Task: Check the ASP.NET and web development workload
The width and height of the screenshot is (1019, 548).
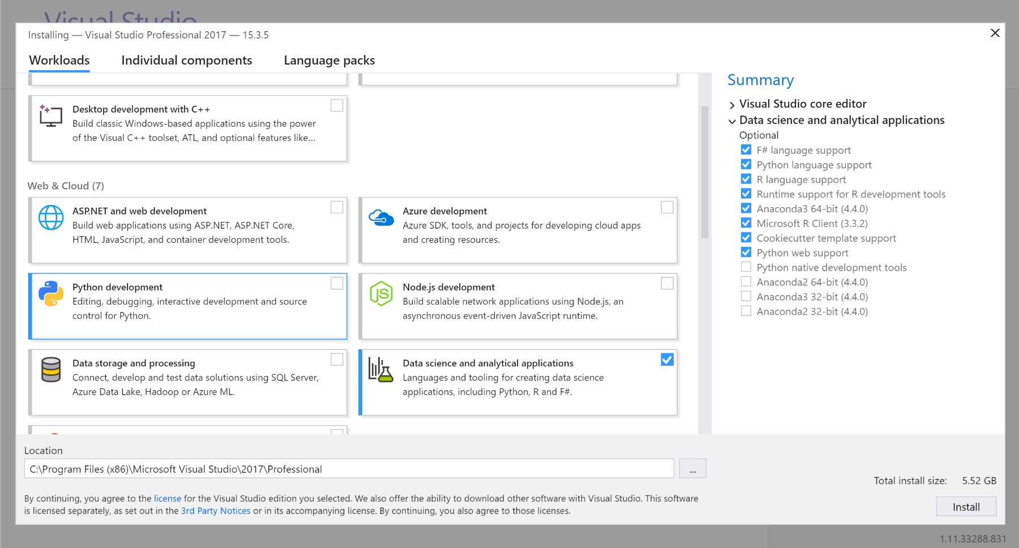Action: [x=337, y=207]
